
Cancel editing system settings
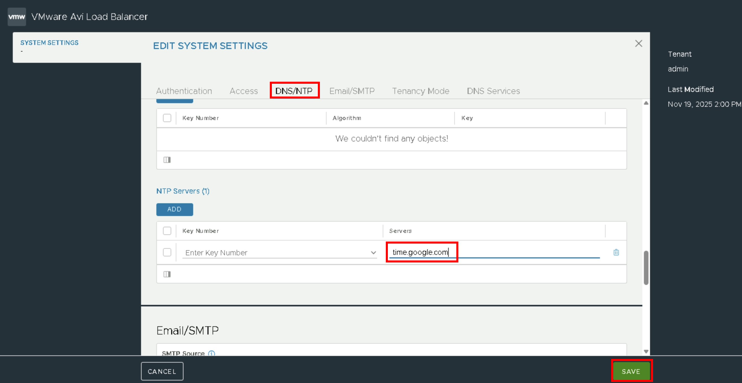tap(162, 371)
